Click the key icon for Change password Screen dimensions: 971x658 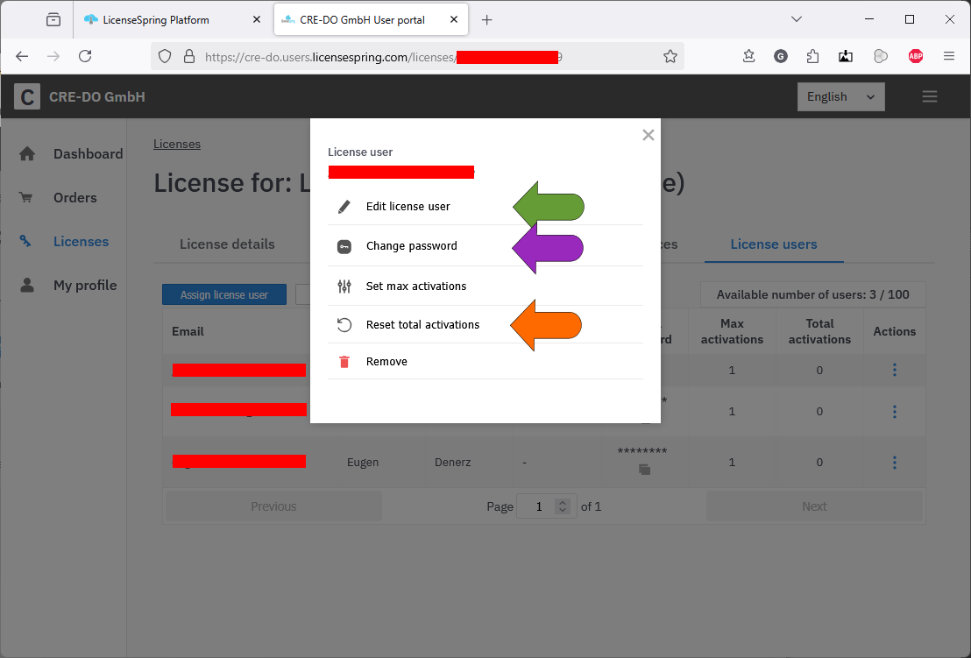point(344,246)
